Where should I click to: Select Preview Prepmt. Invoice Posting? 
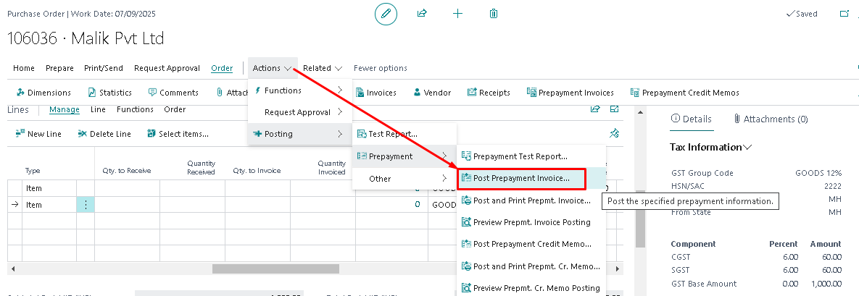pos(531,222)
